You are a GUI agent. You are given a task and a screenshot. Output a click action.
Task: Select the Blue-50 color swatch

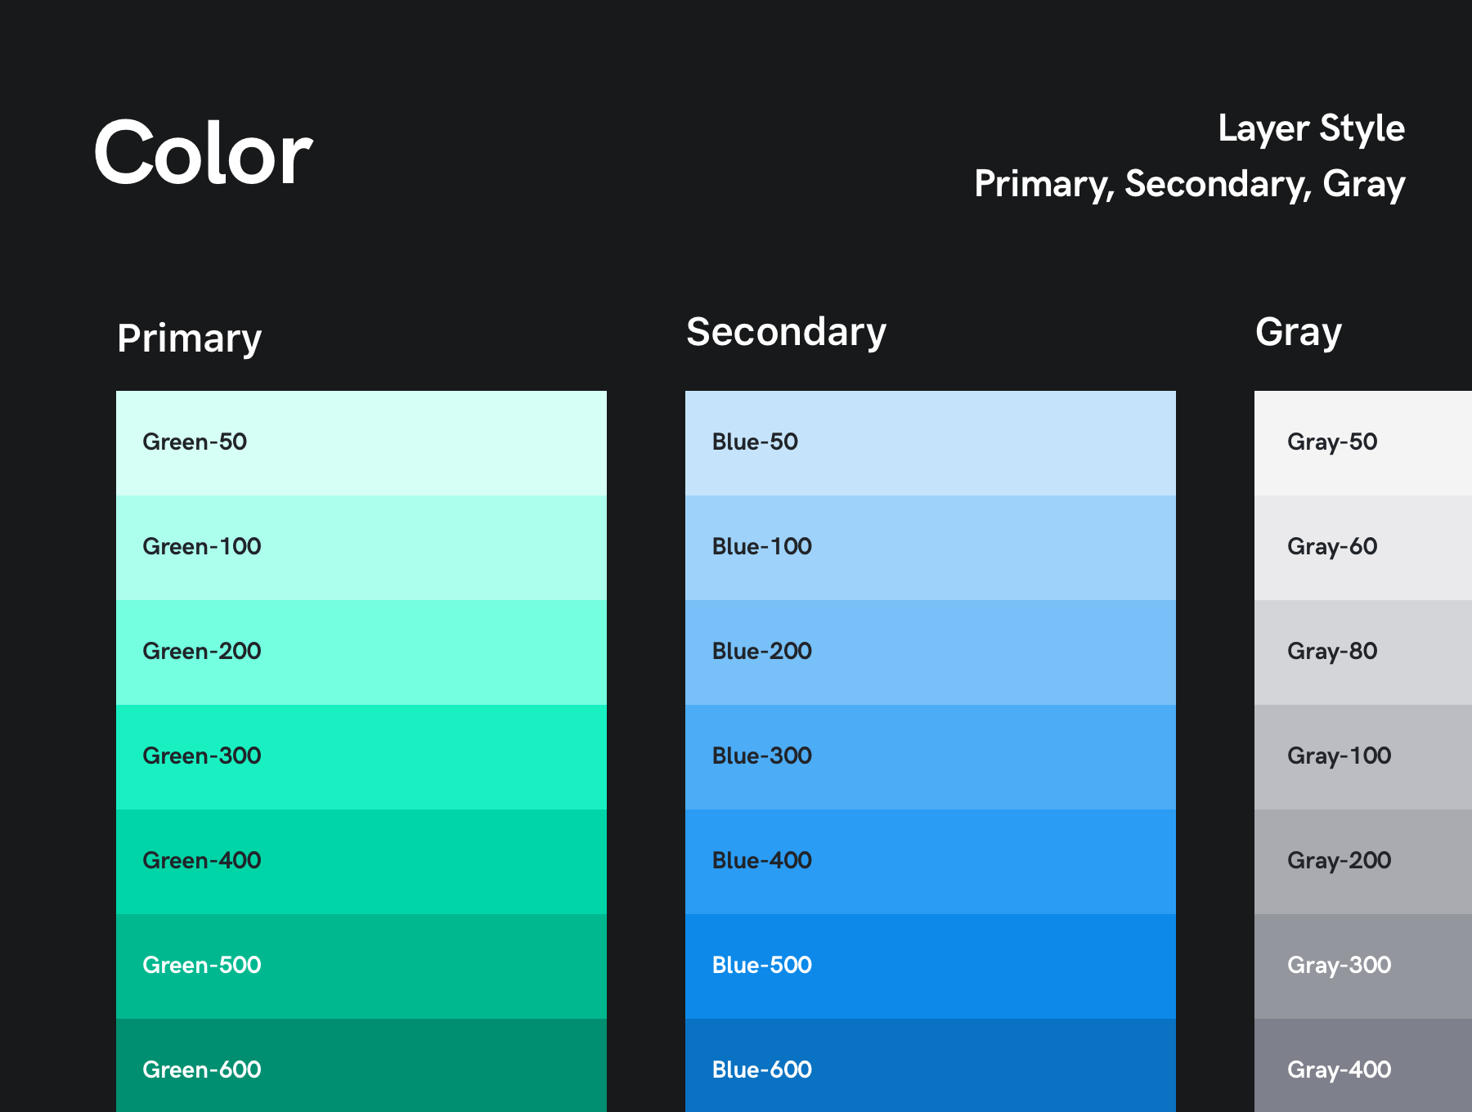click(x=930, y=443)
